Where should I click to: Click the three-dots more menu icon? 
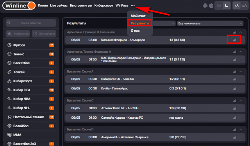133,5
